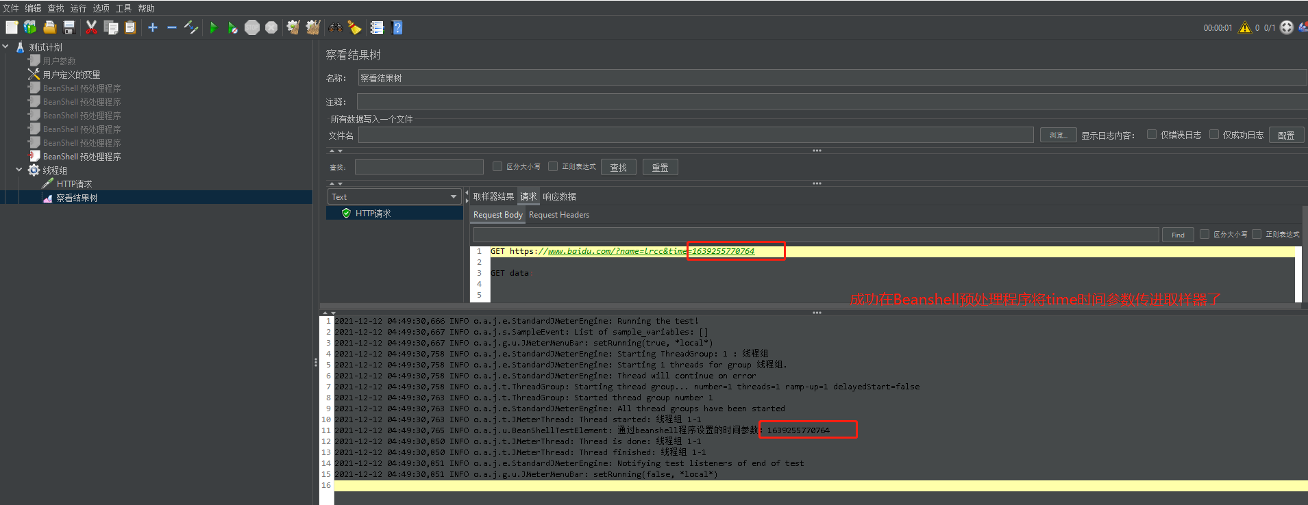Toggle 仅错误日志 checkbox
The width and height of the screenshot is (1308, 505).
(1152, 135)
